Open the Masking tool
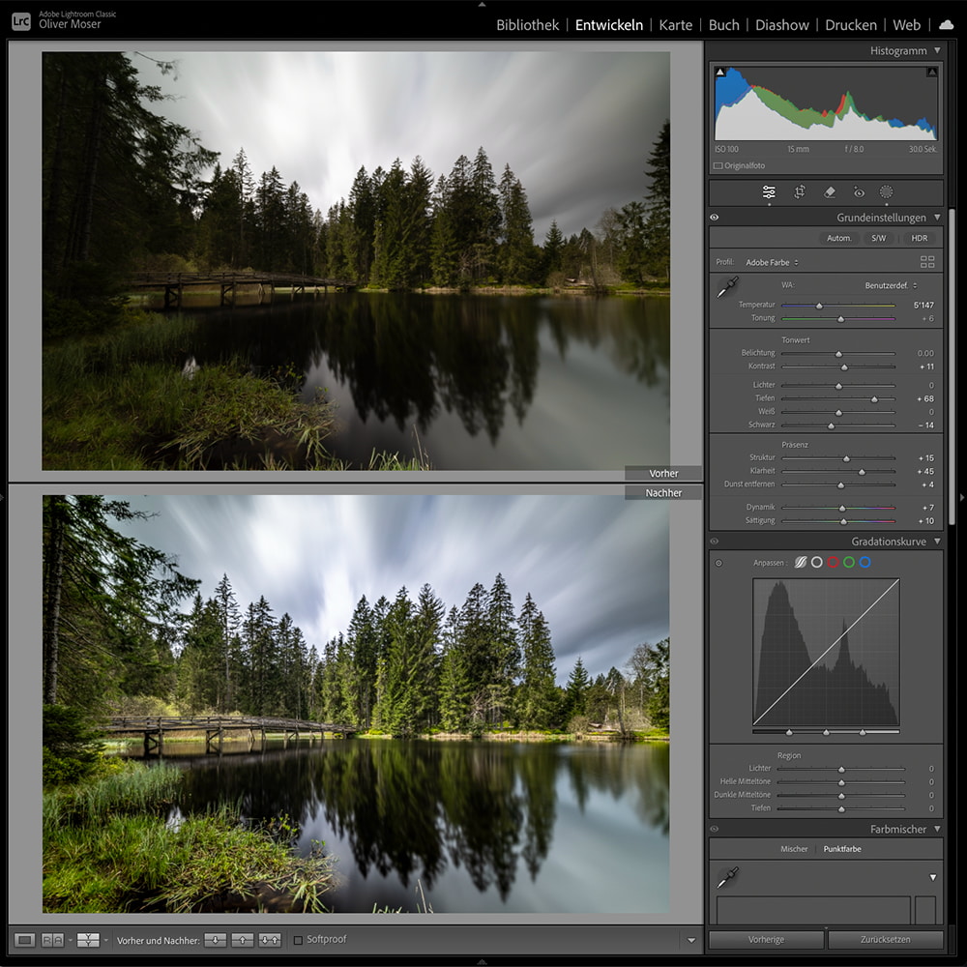 pos(886,191)
